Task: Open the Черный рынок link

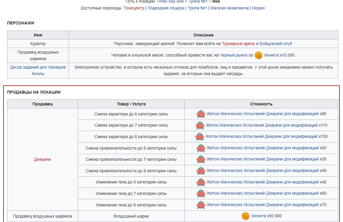Action: point(233,55)
